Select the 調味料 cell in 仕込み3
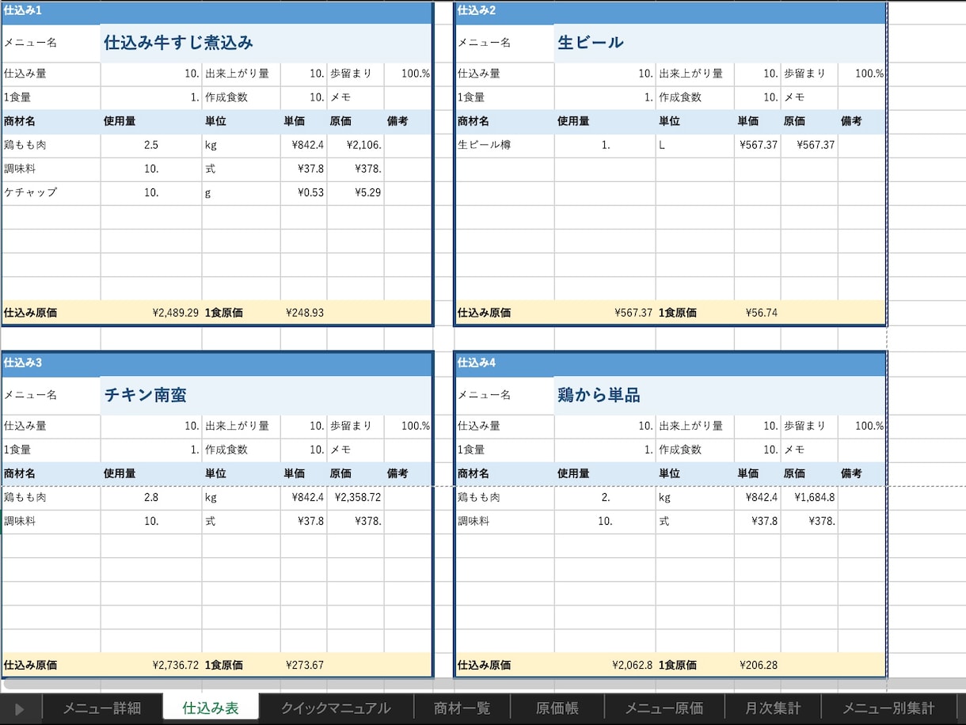 pyautogui.click(x=51, y=522)
